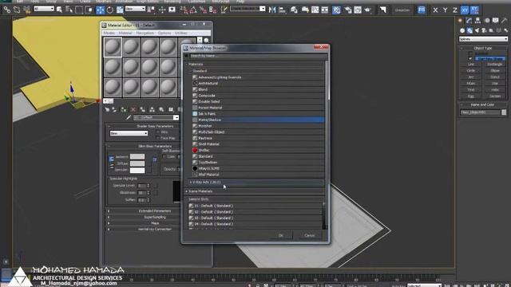The image size is (511, 287).
Task: Click the Ambient color swatch
Action: pyautogui.click(x=137, y=156)
